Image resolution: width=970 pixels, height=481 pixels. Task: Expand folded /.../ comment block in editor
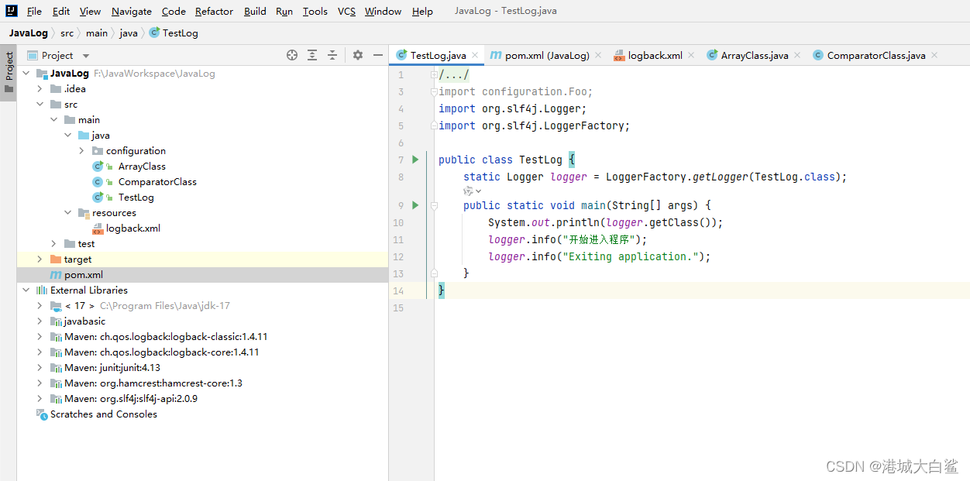tap(454, 75)
